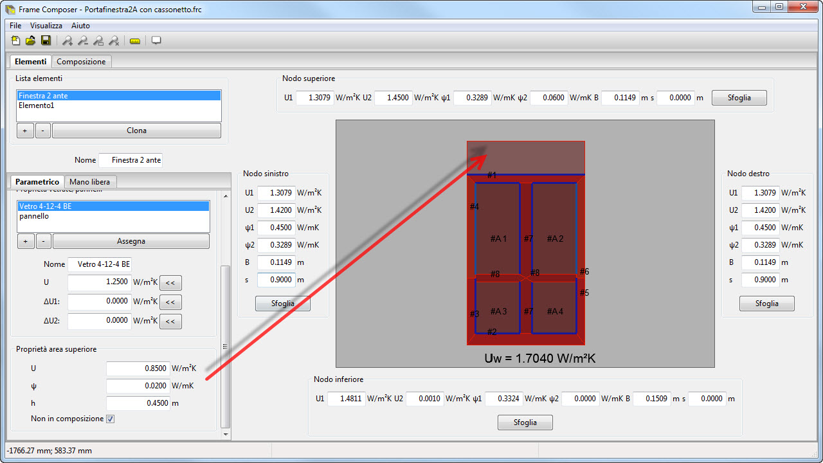Click the Zoom in magnifier icon
823x463 pixels.
coord(68,41)
